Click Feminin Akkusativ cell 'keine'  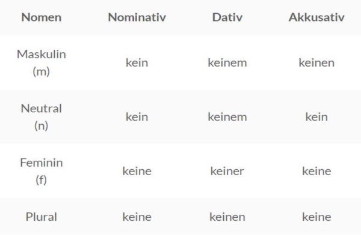coord(316,171)
